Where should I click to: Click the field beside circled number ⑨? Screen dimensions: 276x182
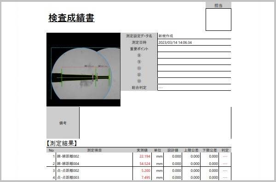(x=194, y=62)
